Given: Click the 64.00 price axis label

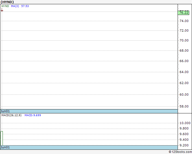Looking at the screenshot, I should coord(184,72).
